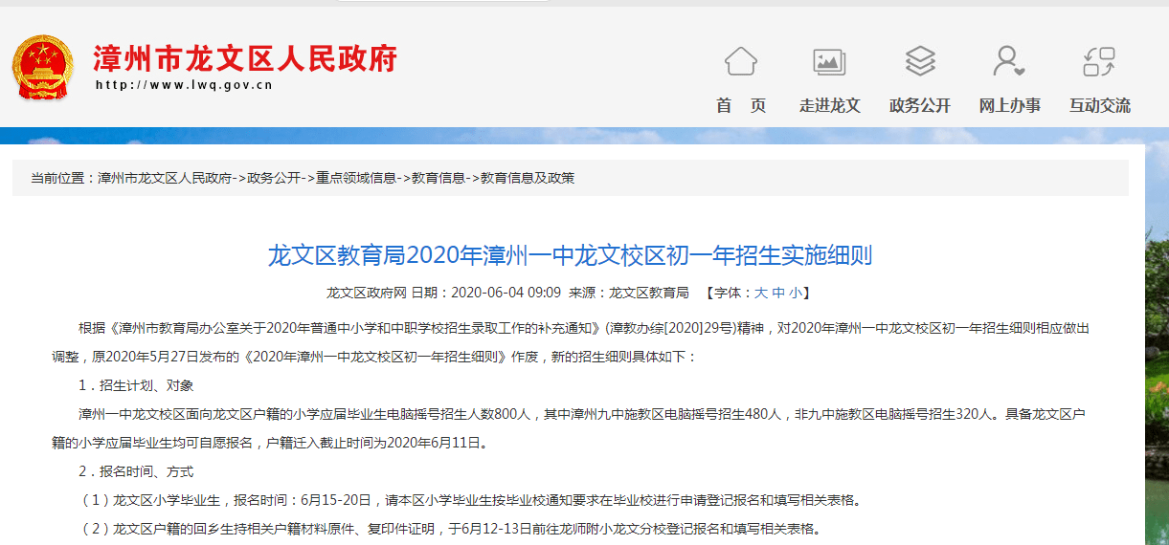Click the exchange icon above 互动交流
Image resolution: width=1169 pixels, height=545 pixels.
click(x=1099, y=61)
